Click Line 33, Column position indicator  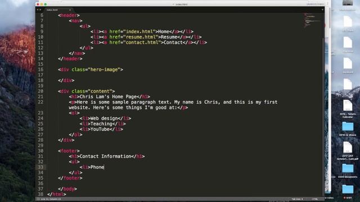pyautogui.click(x=51, y=199)
